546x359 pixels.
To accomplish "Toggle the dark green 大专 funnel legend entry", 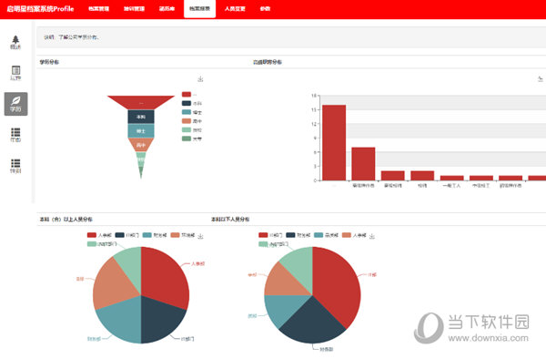I will coord(191,138).
